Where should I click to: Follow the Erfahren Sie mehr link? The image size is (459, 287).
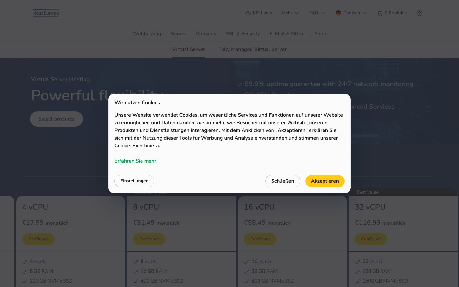pos(136,161)
